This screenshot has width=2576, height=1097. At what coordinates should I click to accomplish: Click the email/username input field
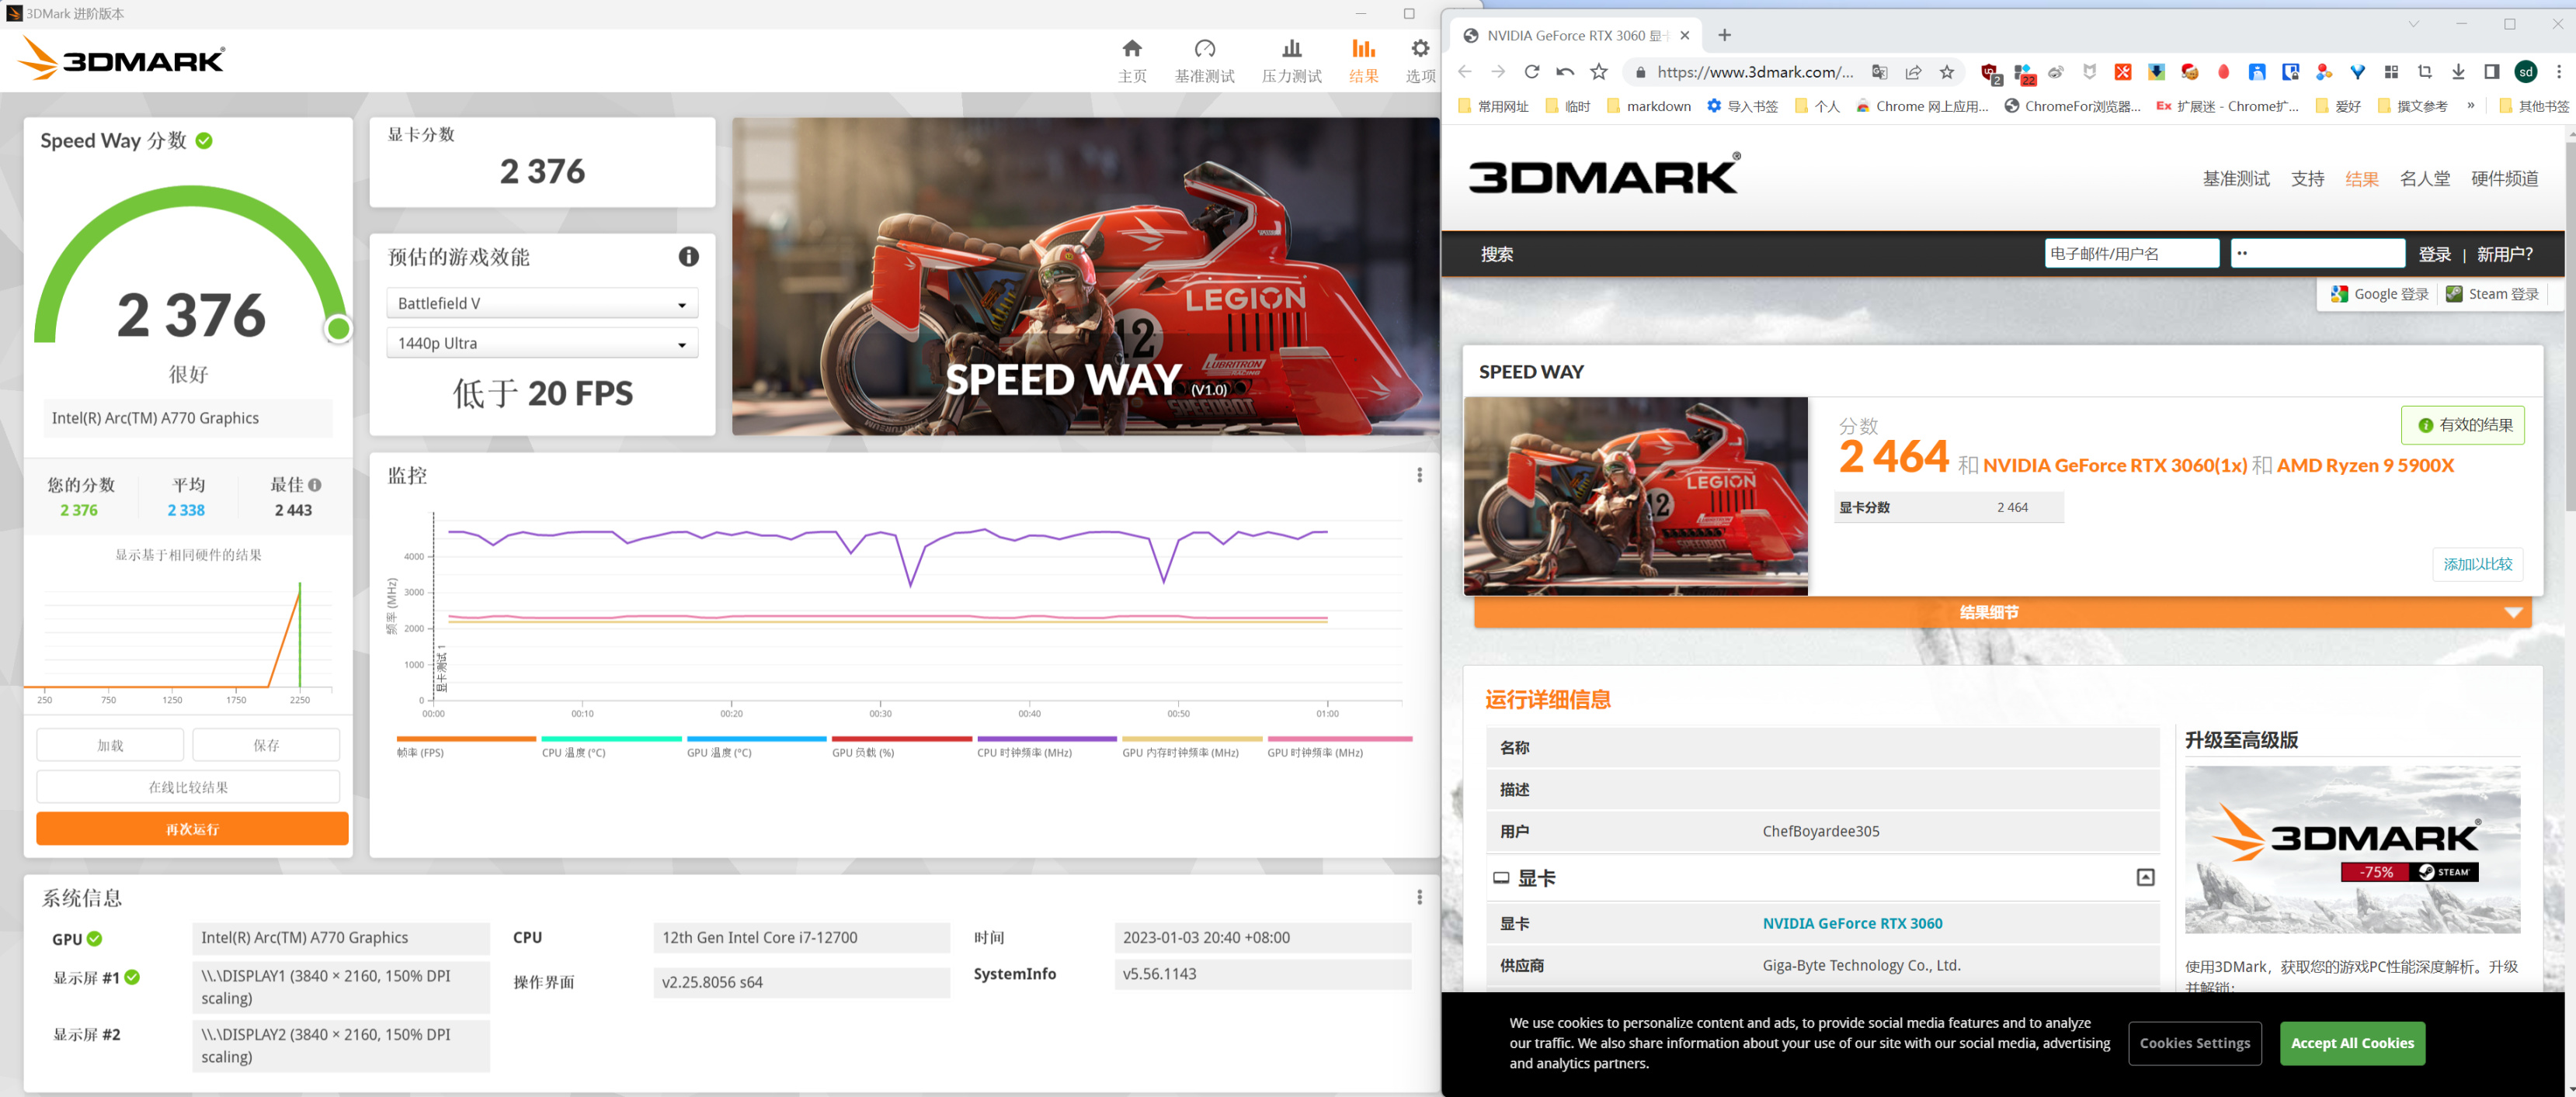point(2130,254)
